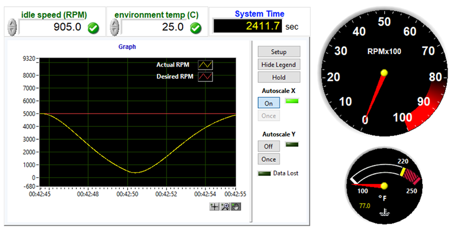Click the idle speed value field
This screenshot has height=229, width=452.
pos(51,27)
